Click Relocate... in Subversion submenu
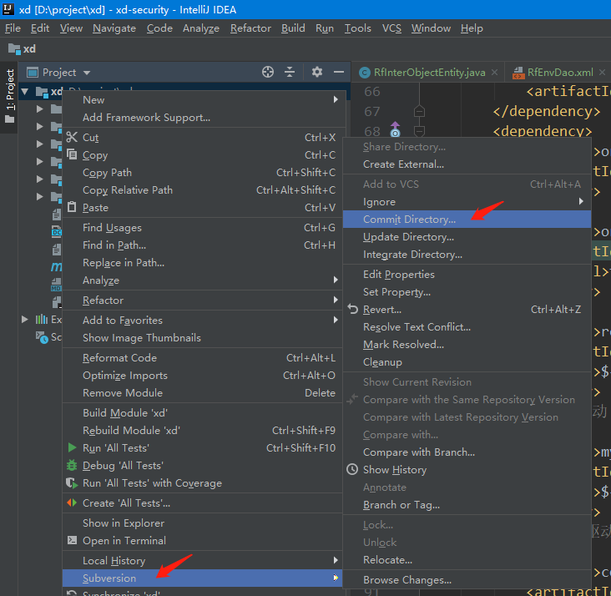The width and height of the screenshot is (611, 596). (x=467, y=560)
